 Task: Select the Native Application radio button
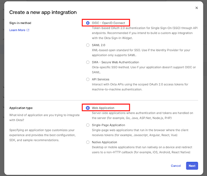pyautogui.click(x=88, y=142)
